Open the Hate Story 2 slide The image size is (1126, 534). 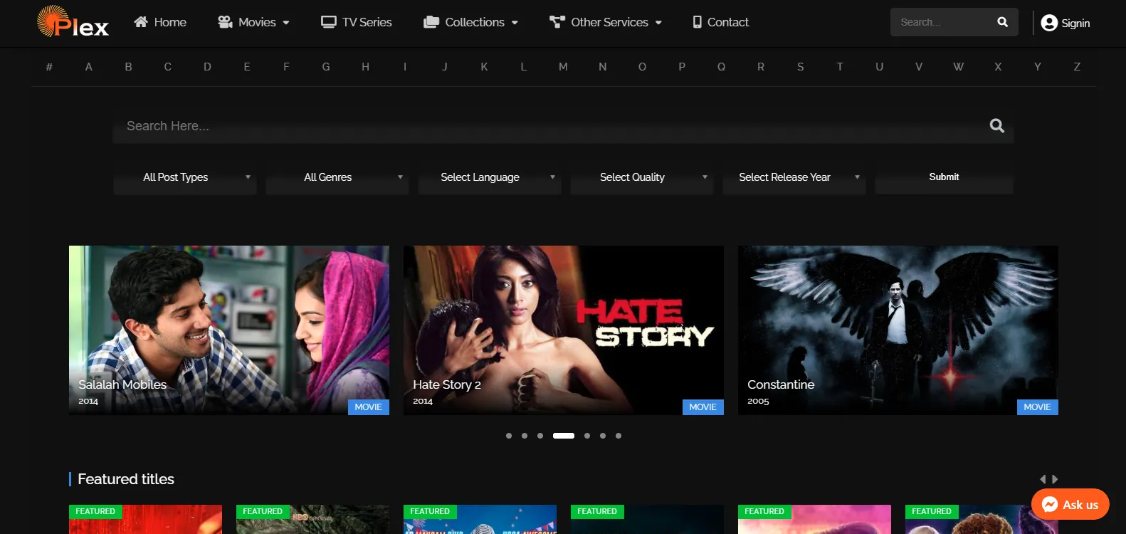564,330
